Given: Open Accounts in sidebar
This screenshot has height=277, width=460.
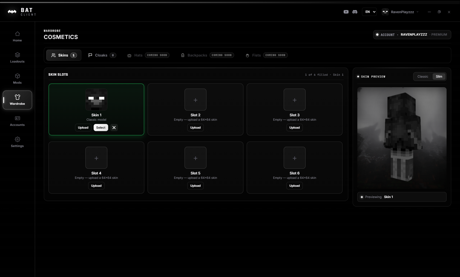Looking at the screenshot, I should click(17, 121).
